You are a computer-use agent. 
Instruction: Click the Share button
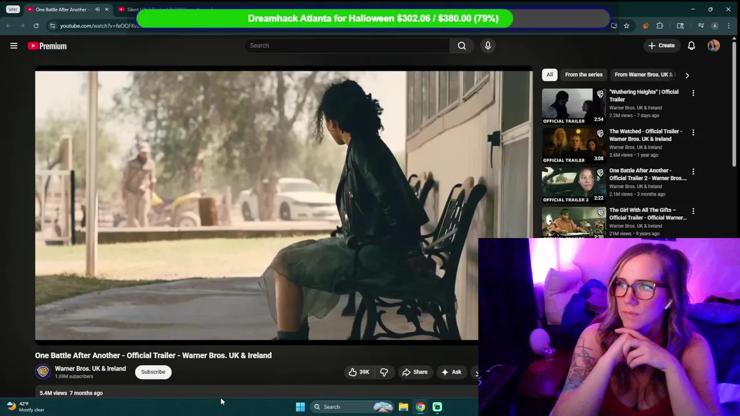pos(415,372)
